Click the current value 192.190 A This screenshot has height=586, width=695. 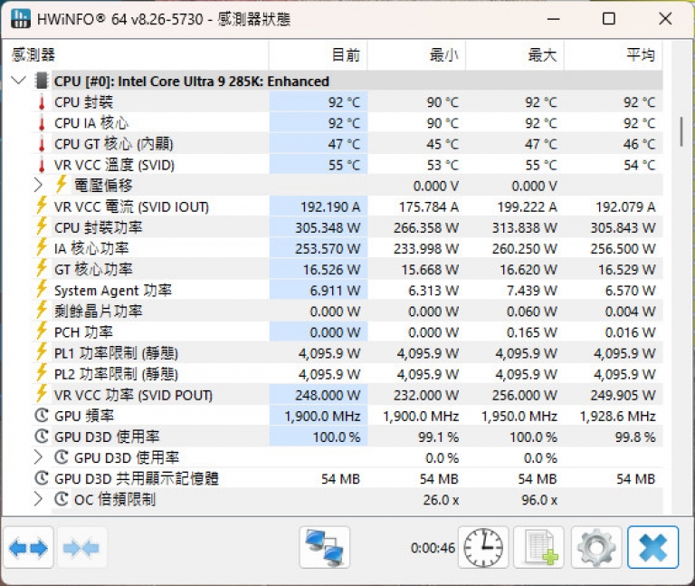tap(330, 207)
